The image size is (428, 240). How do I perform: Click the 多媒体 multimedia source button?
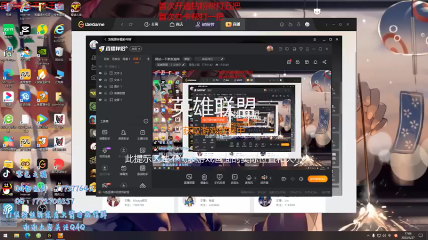click(x=234, y=179)
